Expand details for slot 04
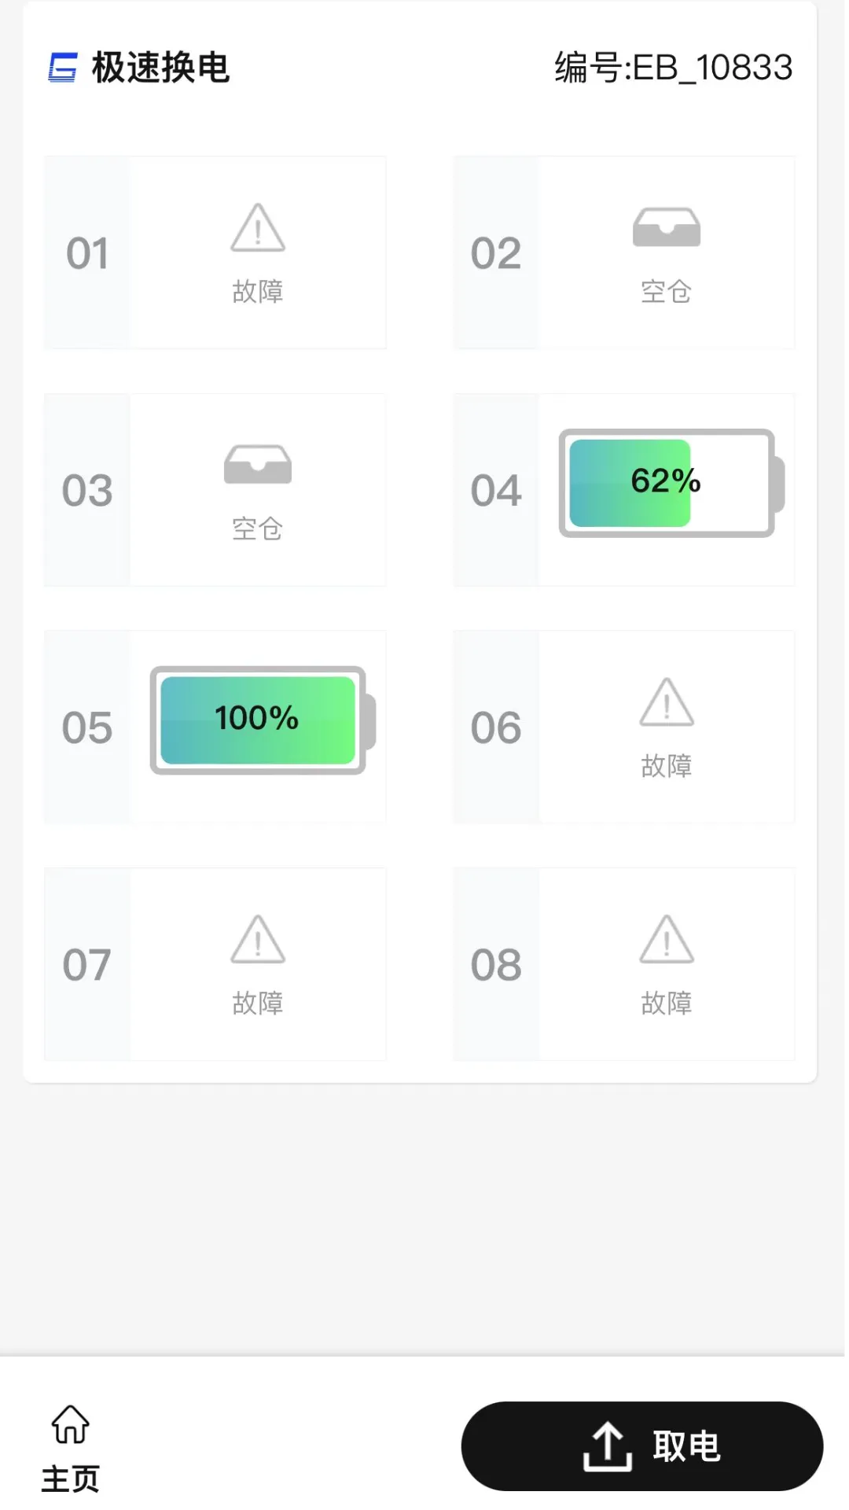 624,488
